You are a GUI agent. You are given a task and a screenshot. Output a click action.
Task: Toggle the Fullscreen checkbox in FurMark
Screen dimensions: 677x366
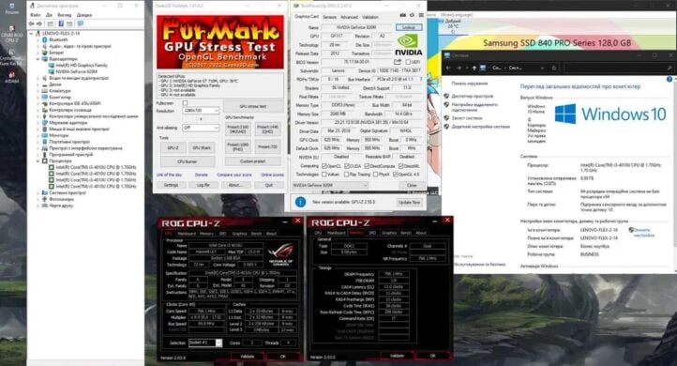pos(186,103)
